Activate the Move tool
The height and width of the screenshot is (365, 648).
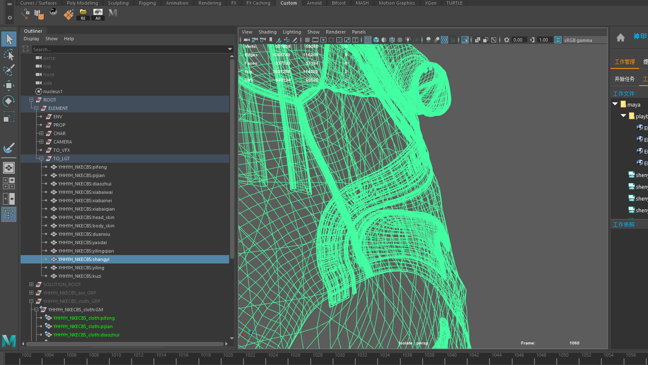coord(9,86)
